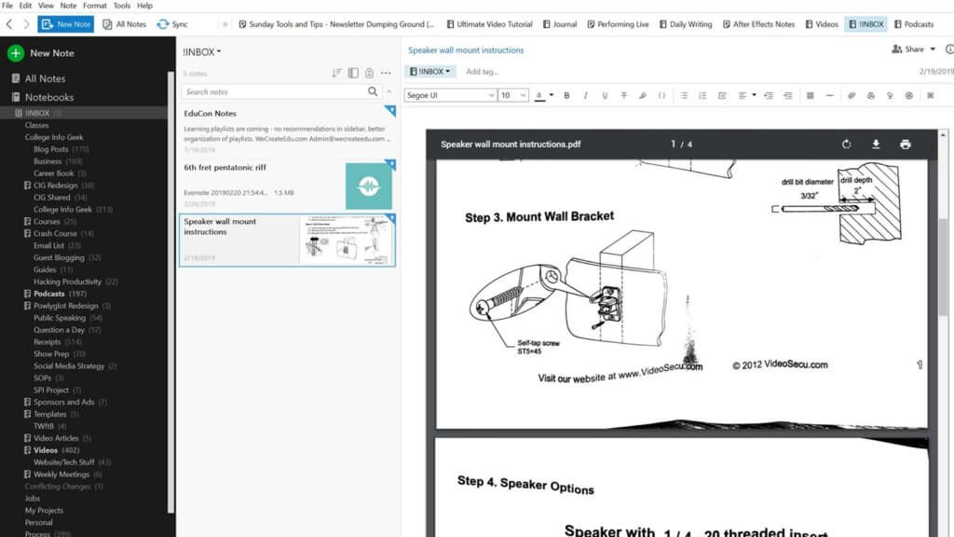Toggle bold formatting
The image size is (954, 537).
[566, 96]
